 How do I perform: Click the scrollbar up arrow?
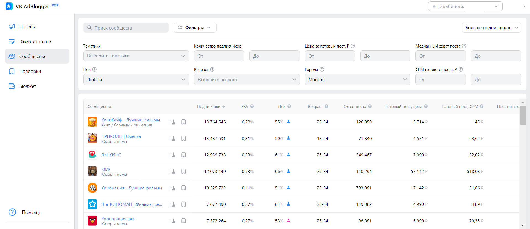tap(523, 102)
